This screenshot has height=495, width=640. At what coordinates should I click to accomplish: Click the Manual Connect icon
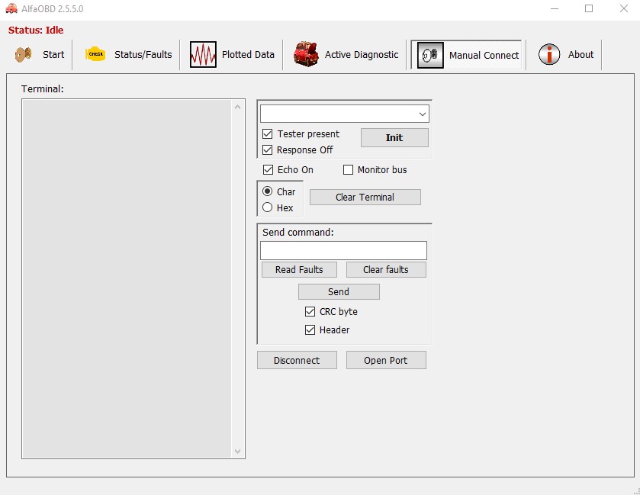(x=430, y=56)
